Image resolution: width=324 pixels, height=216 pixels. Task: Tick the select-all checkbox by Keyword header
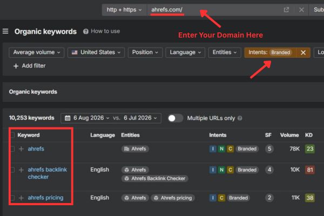[12, 135]
